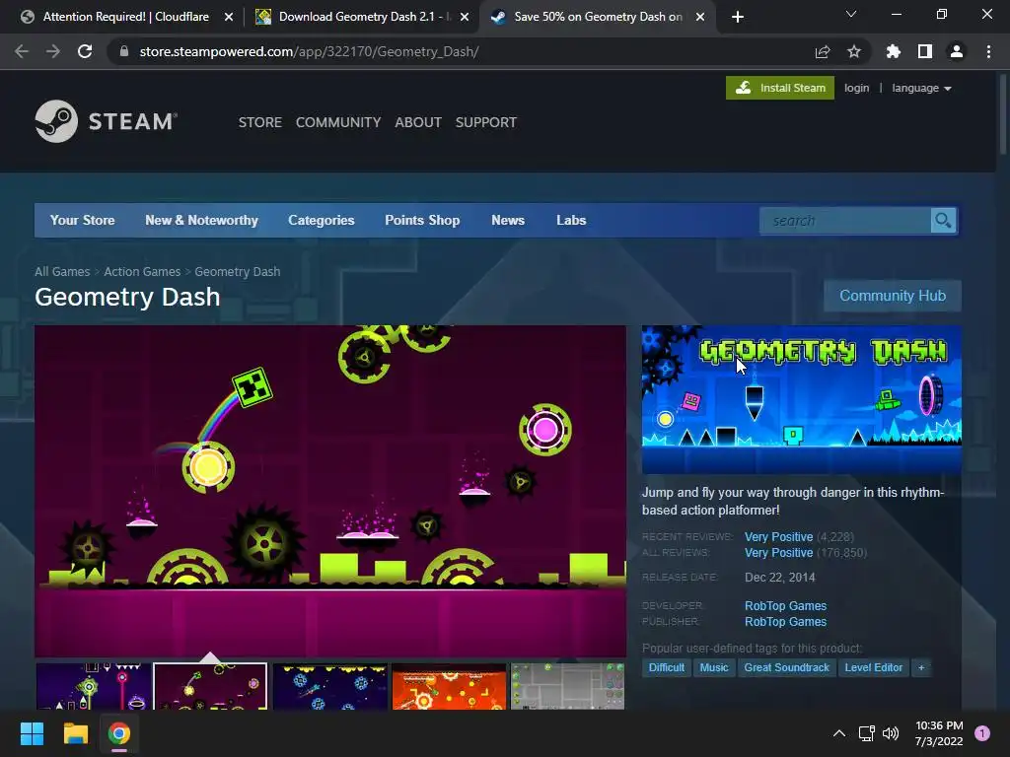Open the Categories menu
The width and height of the screenshot is (1010, 757).
pyautogui.click(x=322, y=220)
